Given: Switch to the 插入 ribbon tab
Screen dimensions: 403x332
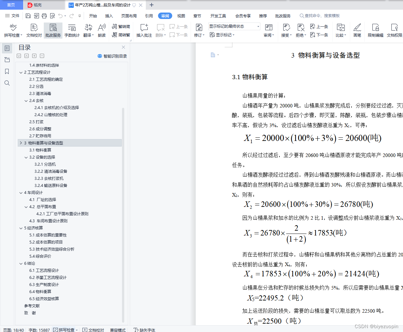Looking at the screenshot, I should coord(109,16).
